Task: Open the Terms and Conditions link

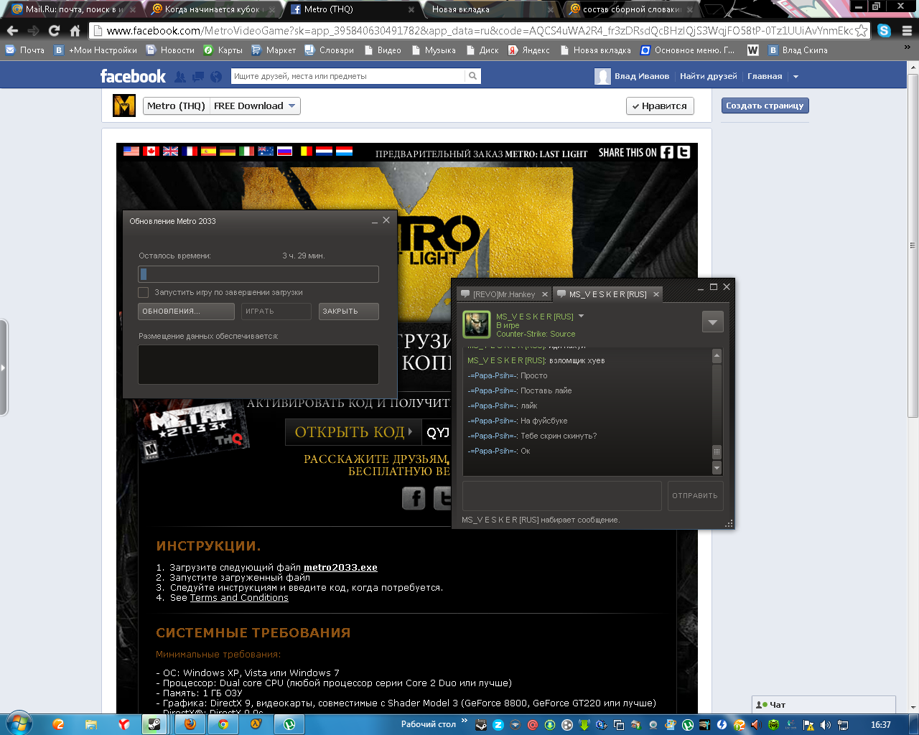Action: [x=239, y=597]
